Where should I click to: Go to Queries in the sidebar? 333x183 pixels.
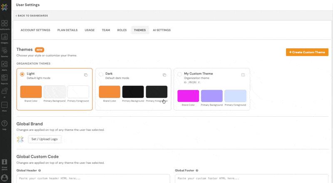[5, 52]
